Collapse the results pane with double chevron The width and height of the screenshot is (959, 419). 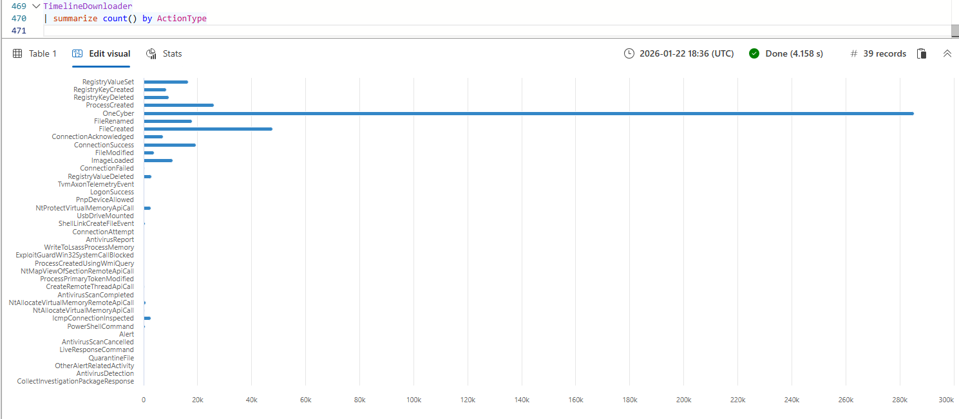(947, 54)
